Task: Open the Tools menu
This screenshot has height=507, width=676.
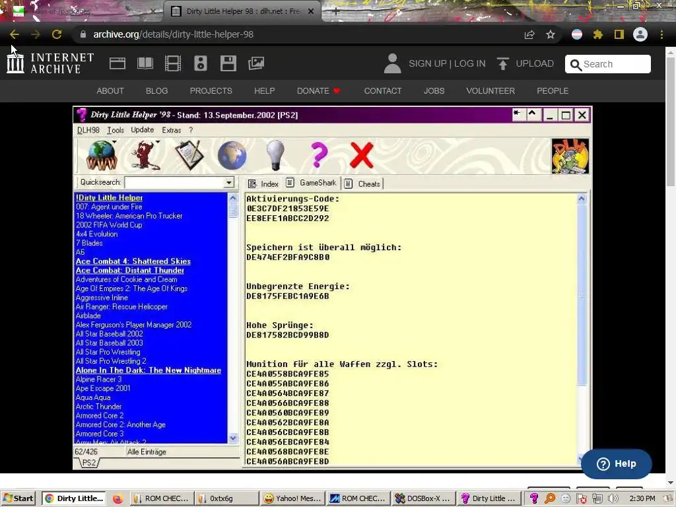Action: [116, 130]
